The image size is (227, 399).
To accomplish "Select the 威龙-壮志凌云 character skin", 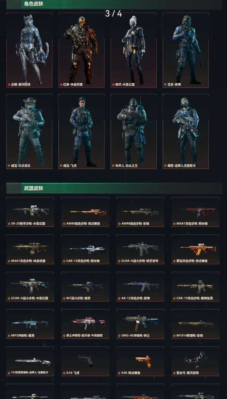I will (29, 131).
